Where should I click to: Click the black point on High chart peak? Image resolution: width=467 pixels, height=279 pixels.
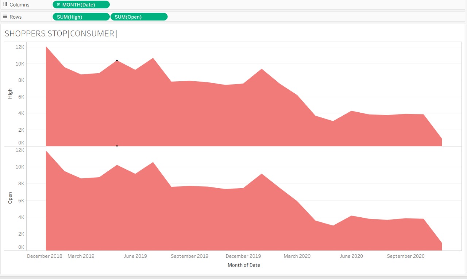117,61
